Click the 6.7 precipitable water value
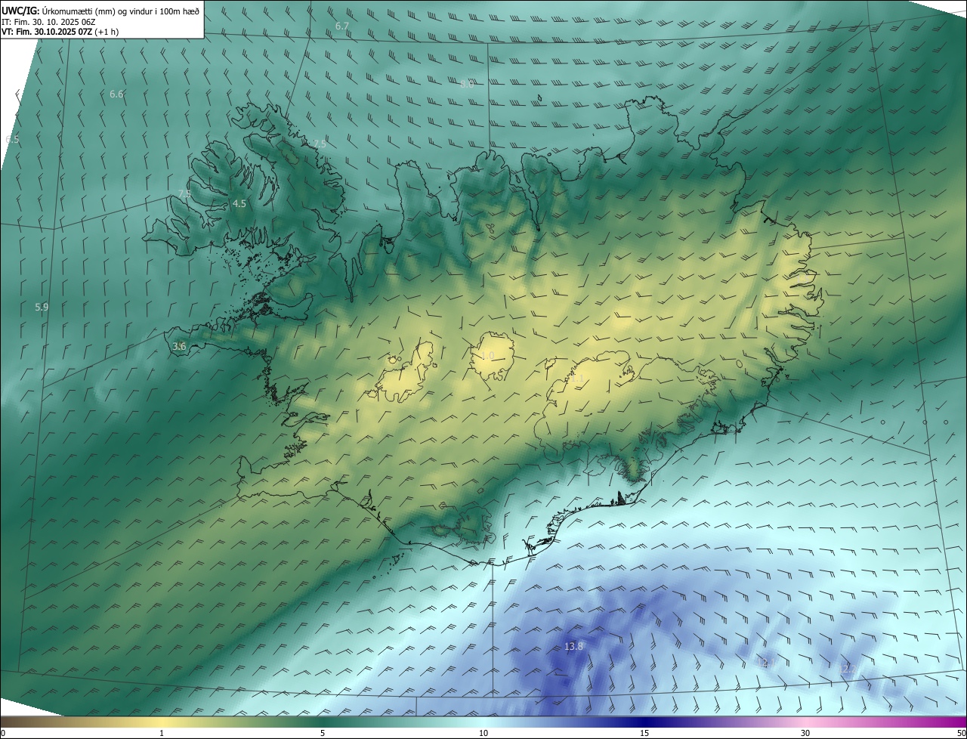The width and height of the screenshot is (967, 739). pyautogui.click(x=342, y=26)
